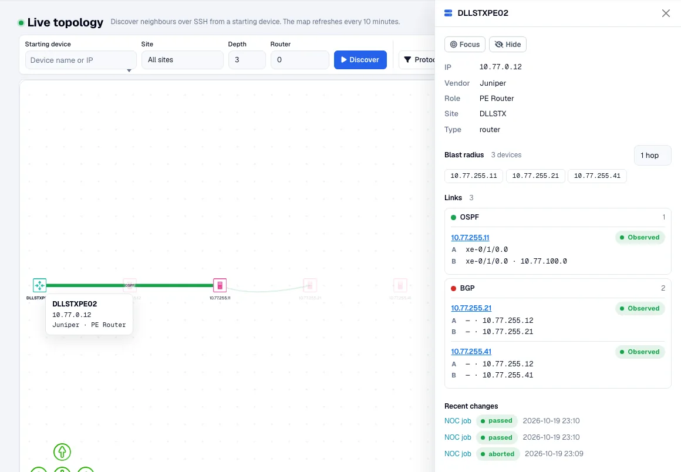Screen dimensions: 681x472
Task: Click the Router field showing 0
Action: point(299,60)
